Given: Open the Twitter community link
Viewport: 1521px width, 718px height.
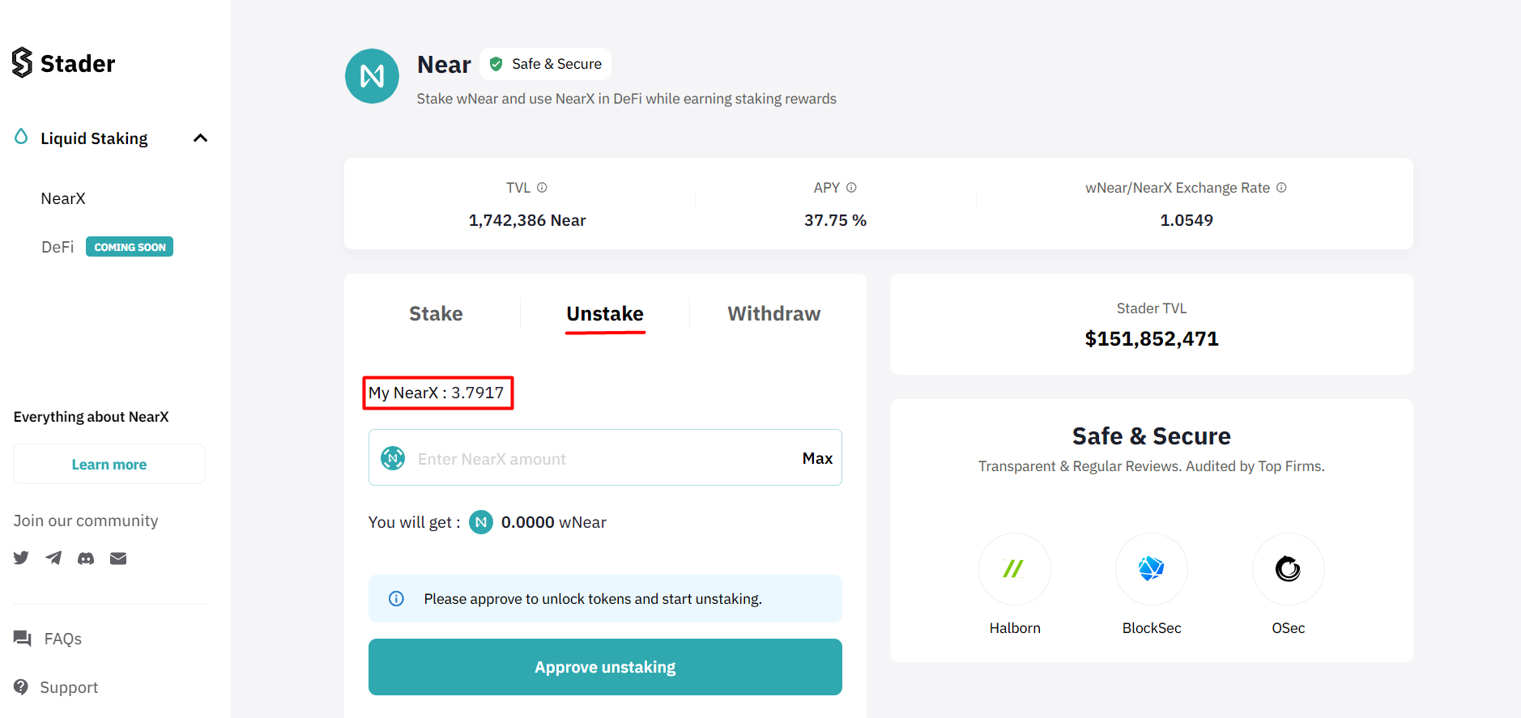Looking at the screenshot, I should tap(21, 558).
